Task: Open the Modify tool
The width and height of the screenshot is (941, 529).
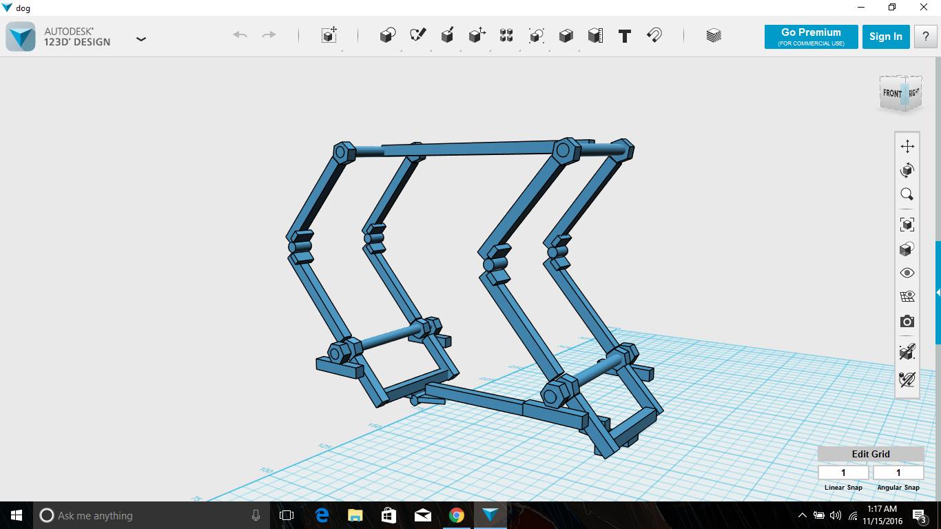Action: pyautogui.click(x=477, y=36)
